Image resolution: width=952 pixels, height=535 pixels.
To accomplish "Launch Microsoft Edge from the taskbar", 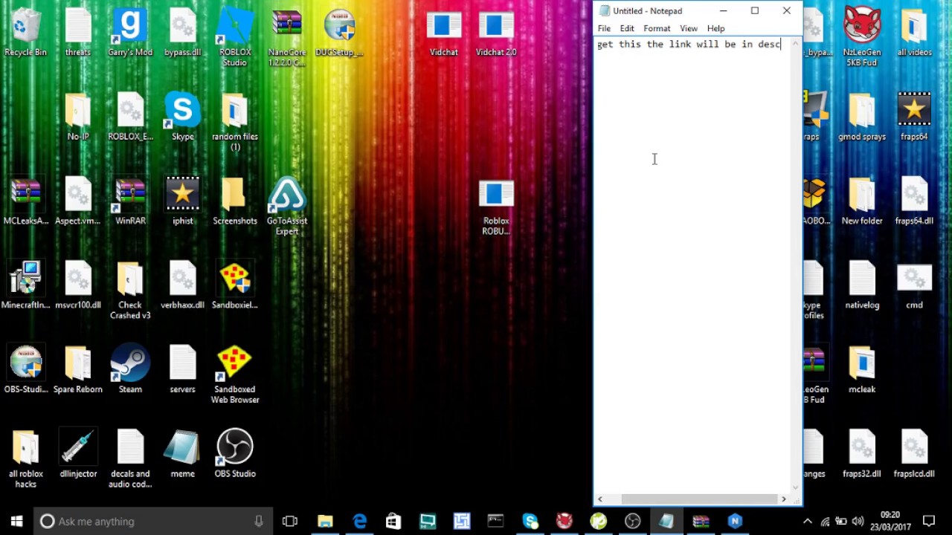I will click(x=359, y=521).
